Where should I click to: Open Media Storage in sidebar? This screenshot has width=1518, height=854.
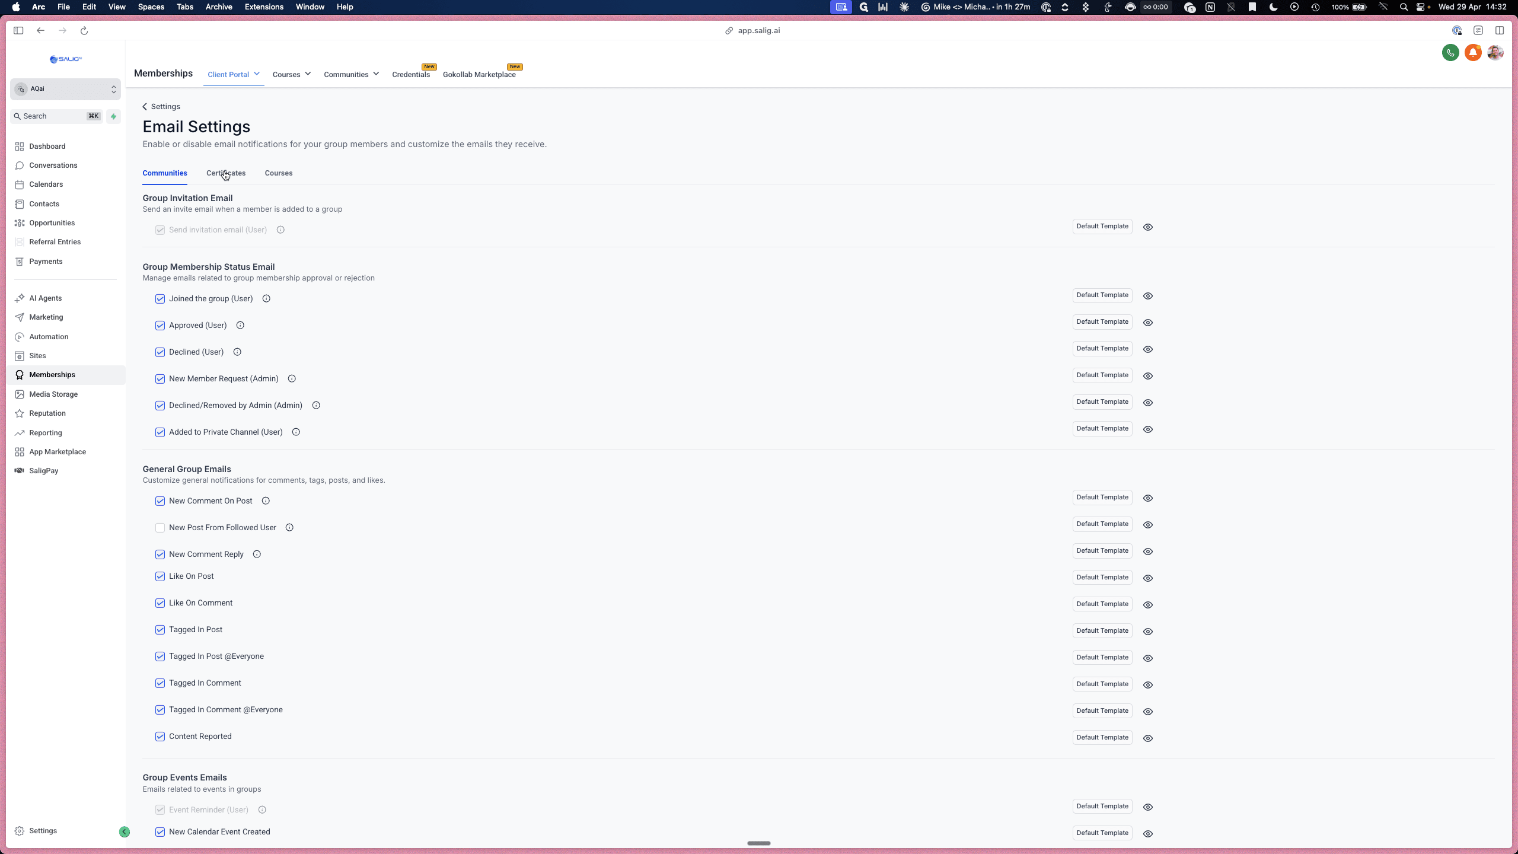coord(53,394)
